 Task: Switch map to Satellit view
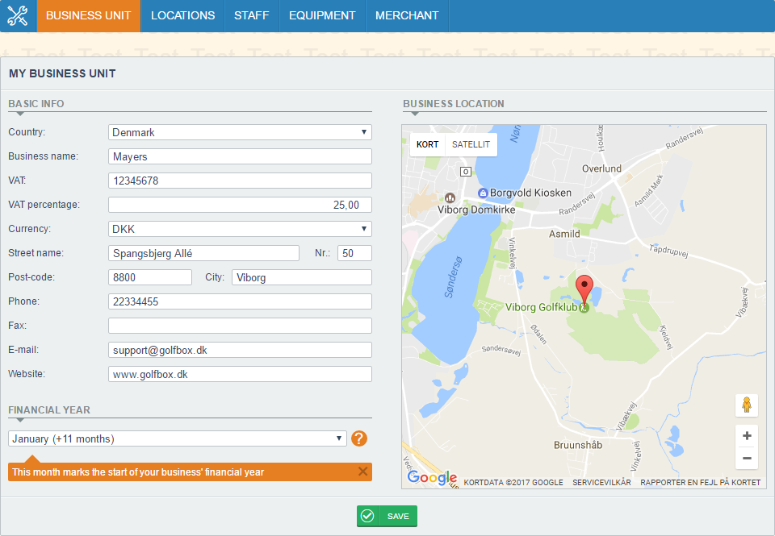click(x=471, y=144)
